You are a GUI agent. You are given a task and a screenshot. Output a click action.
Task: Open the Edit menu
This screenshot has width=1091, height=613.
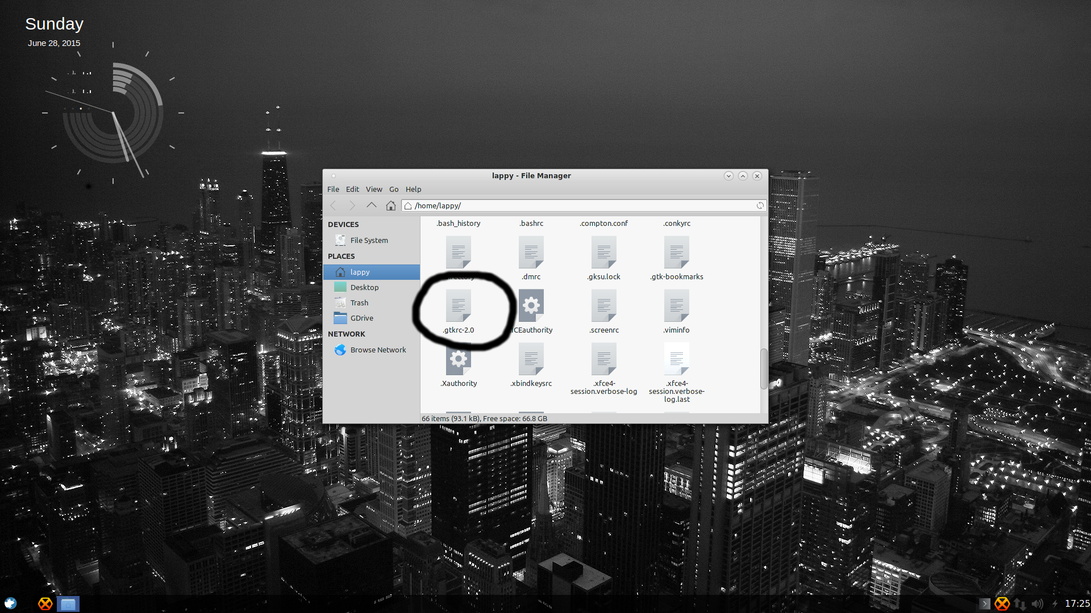tap(352, 189)
